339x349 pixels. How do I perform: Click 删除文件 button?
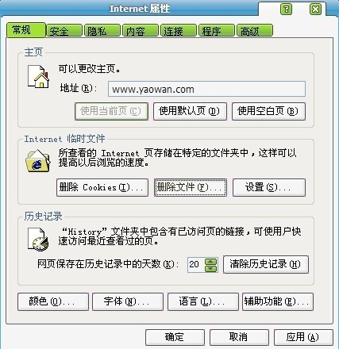(x=191, y=187)
